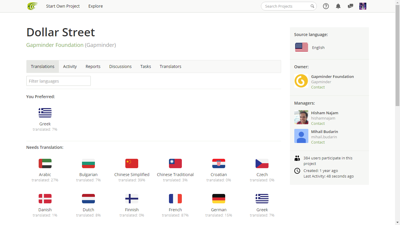This screenshot has width=400, height=225.
Task: Open the help question mark icon
Action: pos(326,6)
